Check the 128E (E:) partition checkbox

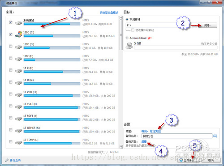pyautogui.click(x=11, y=58)
